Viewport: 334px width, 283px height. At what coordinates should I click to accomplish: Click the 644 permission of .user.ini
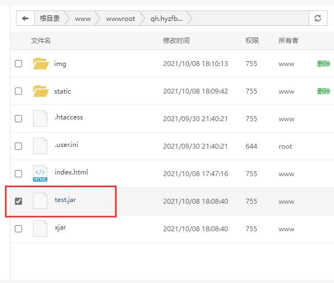251,146
